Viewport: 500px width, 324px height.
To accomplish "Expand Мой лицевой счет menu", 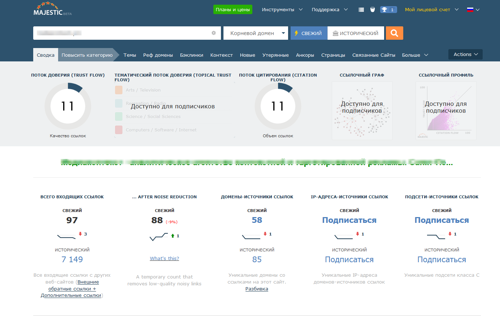I will pos(432,10).
